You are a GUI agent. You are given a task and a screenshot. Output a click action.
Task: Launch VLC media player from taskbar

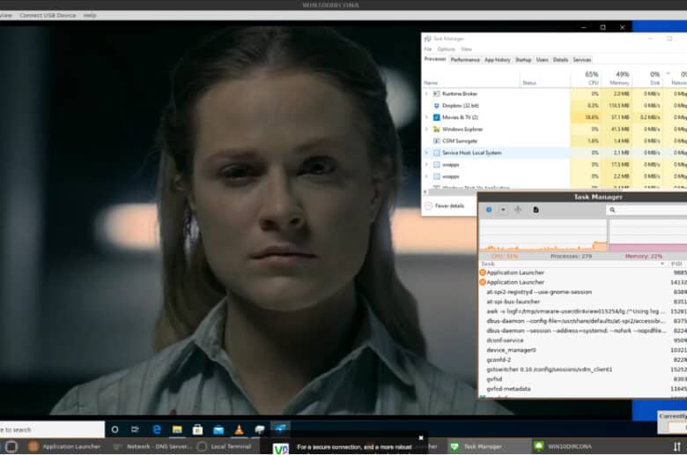(239, 429)
